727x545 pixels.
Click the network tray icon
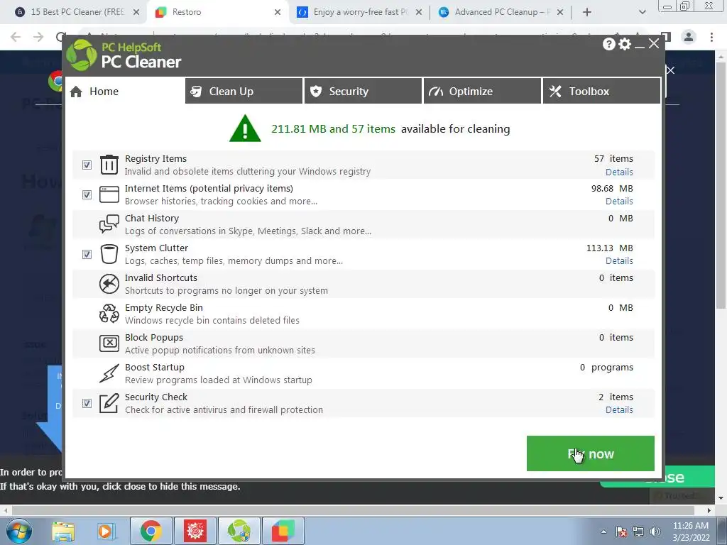point(638,532)
